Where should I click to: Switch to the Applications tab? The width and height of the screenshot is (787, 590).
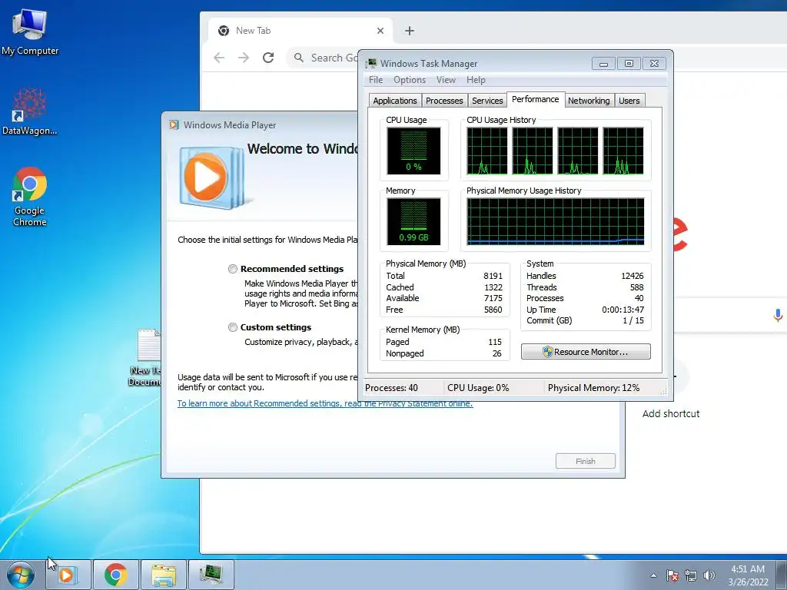point(395,101)
